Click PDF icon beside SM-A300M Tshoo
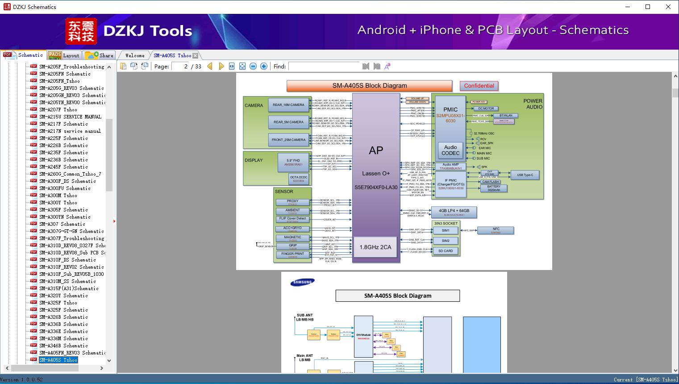The width and height of the screenshot is (679, 384). pos(33,195)
